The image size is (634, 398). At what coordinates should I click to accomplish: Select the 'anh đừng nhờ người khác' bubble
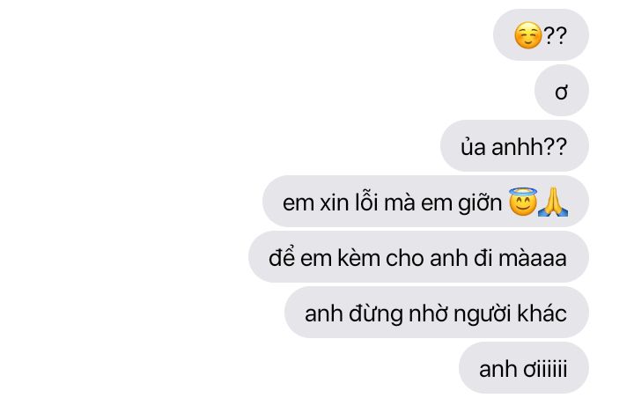436,313
